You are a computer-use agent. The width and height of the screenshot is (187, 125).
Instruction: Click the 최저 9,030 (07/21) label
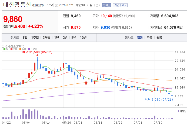(x=159, y=100)
